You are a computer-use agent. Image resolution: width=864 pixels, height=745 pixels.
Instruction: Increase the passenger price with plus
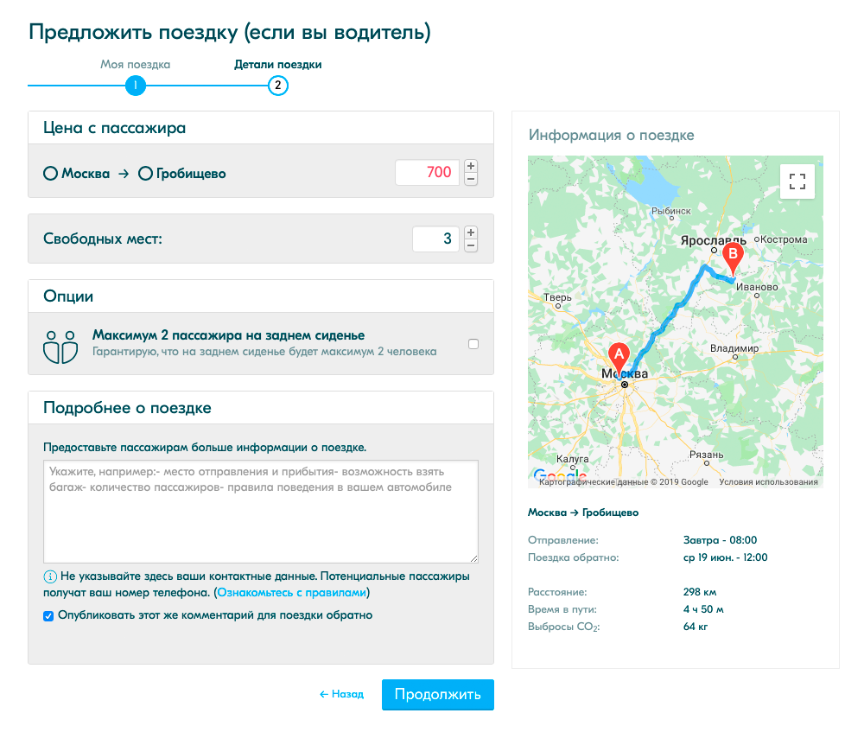(x=471, y=166)
